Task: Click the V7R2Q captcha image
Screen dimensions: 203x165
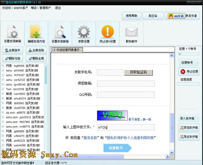Action: (x=112, y=116)
